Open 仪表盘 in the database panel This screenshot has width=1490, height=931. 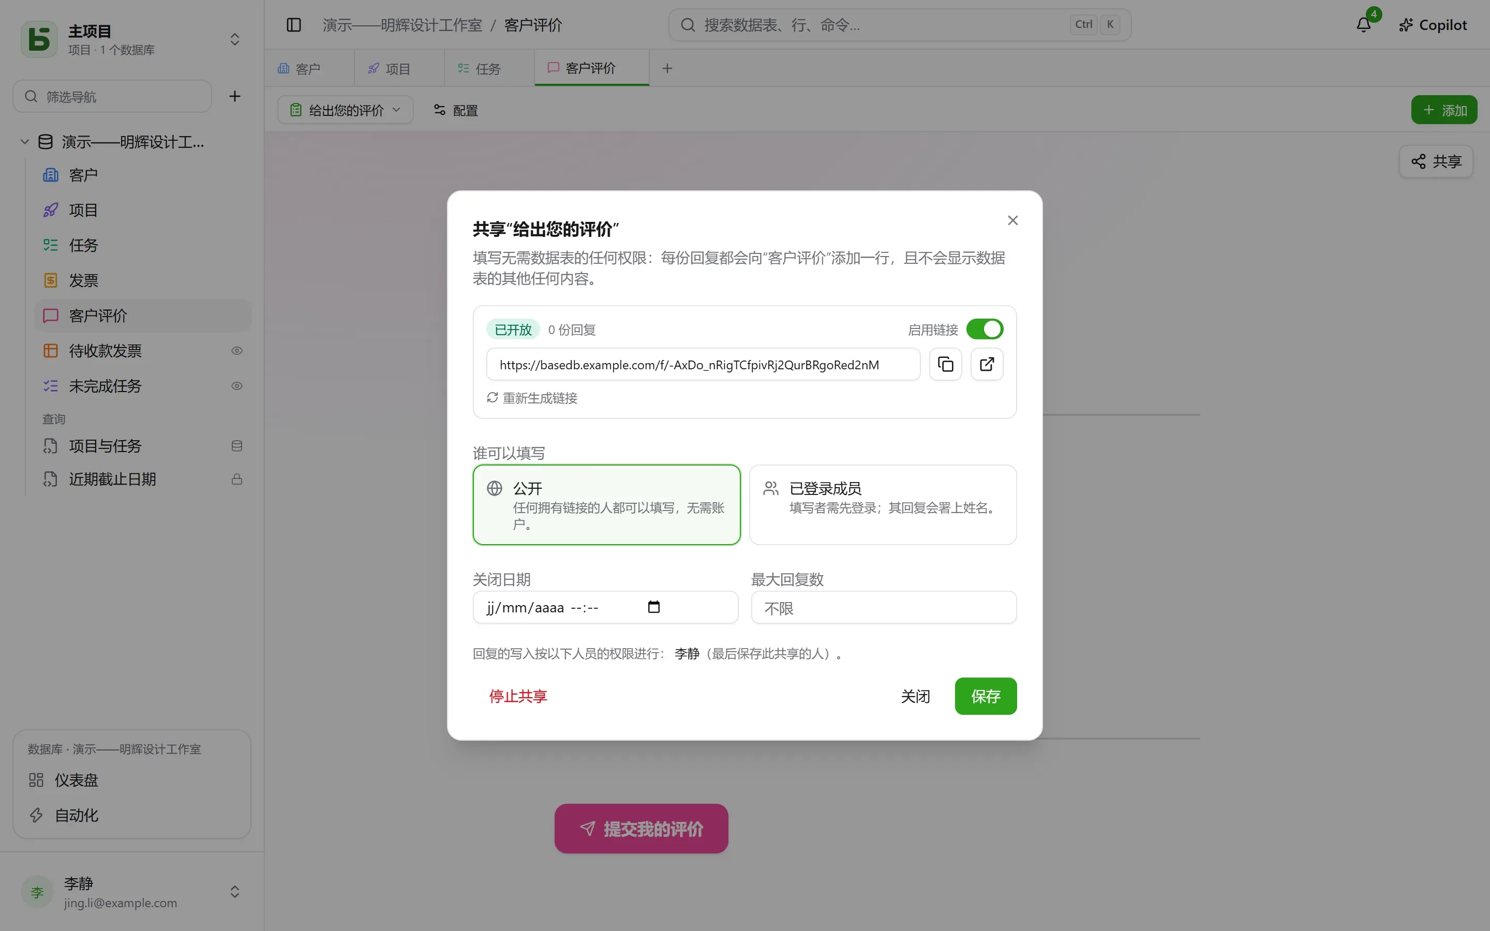click(x=132, y=780)
